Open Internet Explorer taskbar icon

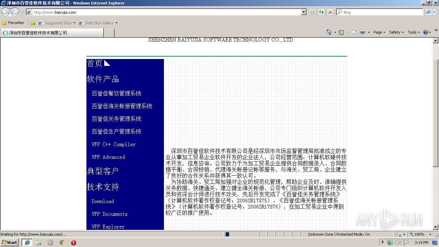(27, 243)
